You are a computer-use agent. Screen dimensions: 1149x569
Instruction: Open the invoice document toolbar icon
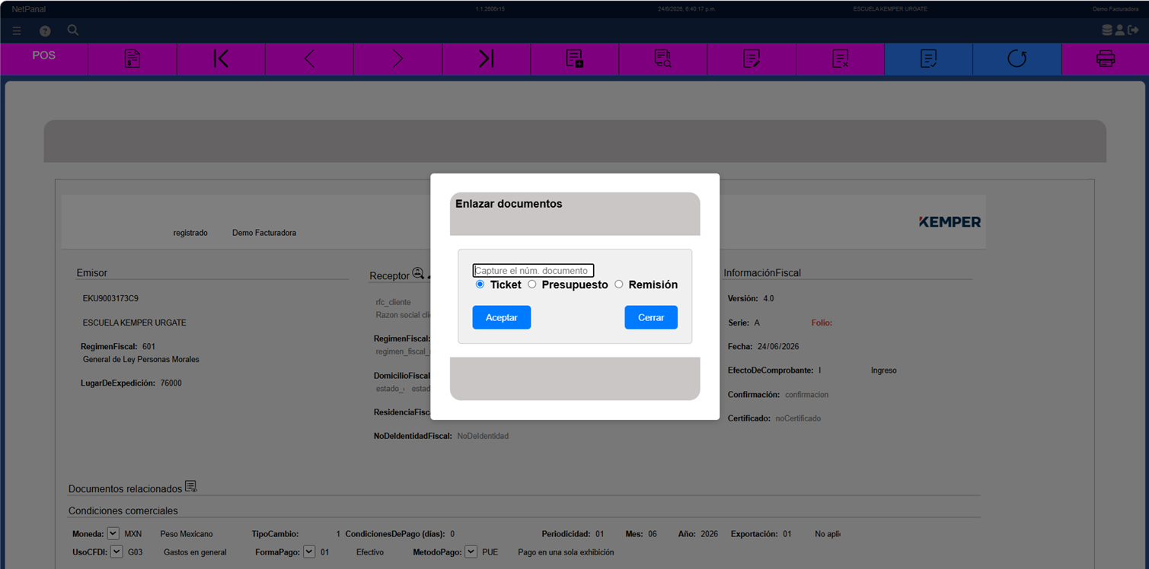(x=132, y=59)
